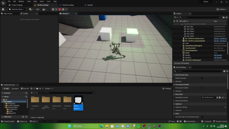Click Save All in Content Browser
The image size is (229, 129).
(25, 89)
